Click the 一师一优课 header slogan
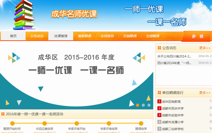This screenshot has height=133, width=212. click(144, 9)
